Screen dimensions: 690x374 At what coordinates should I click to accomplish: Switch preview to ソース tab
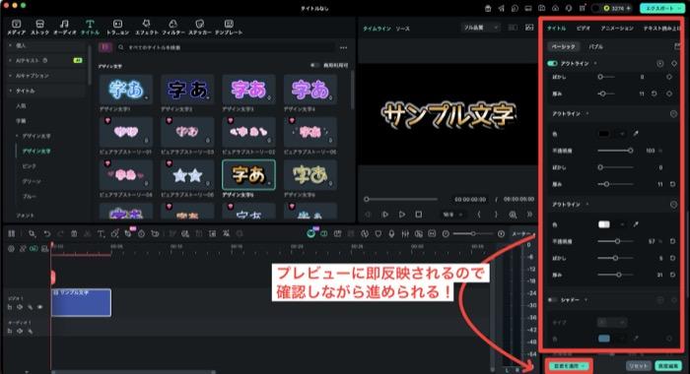(x=402, y=29)
